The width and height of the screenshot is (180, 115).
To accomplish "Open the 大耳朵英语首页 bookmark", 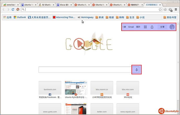I will pyautogui.click(x=39, y=17).
